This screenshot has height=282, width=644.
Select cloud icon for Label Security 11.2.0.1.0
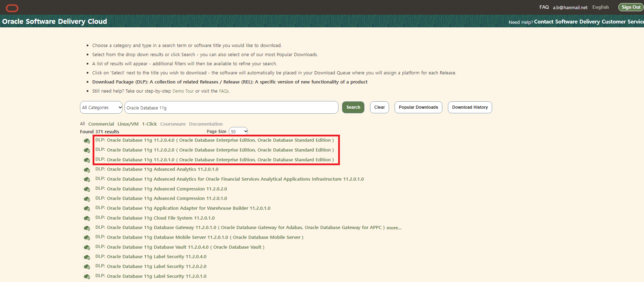coord(87,276)
